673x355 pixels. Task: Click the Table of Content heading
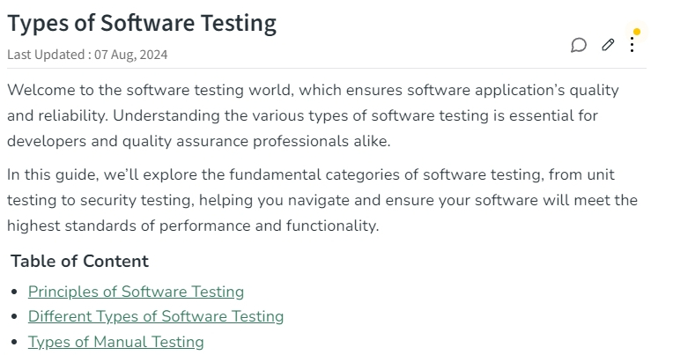point(79,261)
